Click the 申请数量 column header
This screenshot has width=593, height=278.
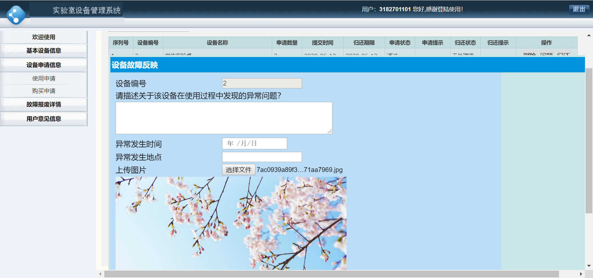(x=287, y=43)
